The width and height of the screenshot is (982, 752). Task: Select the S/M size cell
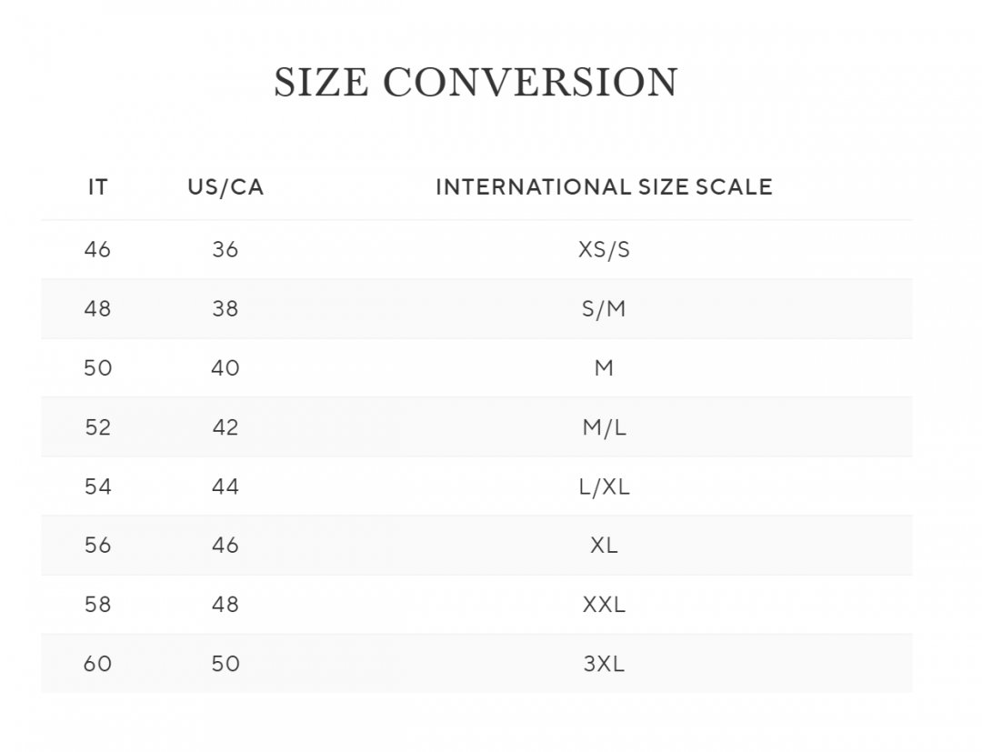pos(604,309)
